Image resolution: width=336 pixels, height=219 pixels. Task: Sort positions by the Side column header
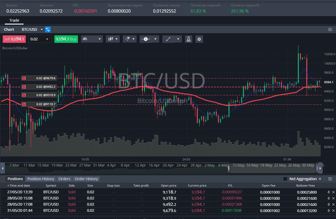point(72,186)
